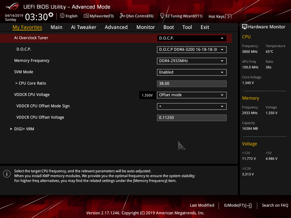Click the info icon in help panel

7,174
